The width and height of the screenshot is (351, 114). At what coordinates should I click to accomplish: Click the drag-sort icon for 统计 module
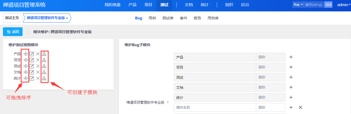click(26, 78)
